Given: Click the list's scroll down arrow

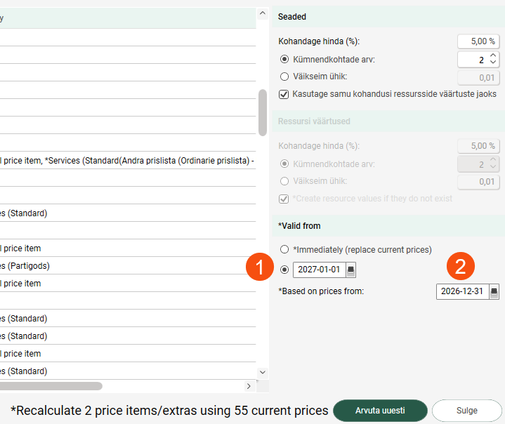Looking at the screenshot, I should (263, 372).
